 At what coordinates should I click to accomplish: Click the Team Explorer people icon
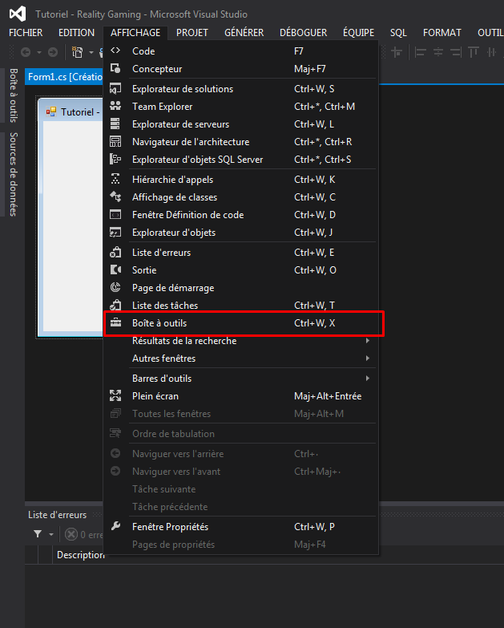[x=115, y=106]
